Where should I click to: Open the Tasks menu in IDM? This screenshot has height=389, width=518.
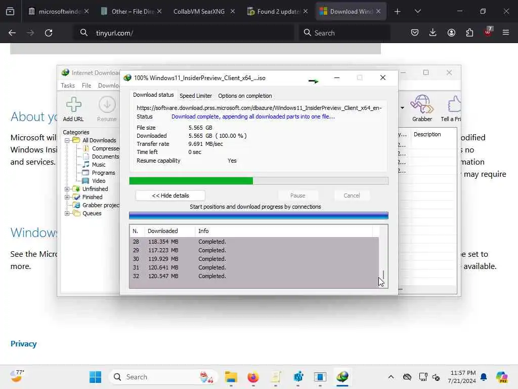pyautogui.click(x=68, y=85)
